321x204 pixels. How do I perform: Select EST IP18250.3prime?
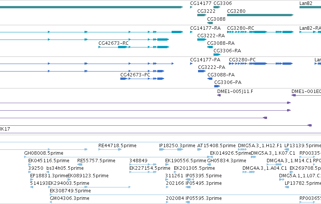click(177, 146)
